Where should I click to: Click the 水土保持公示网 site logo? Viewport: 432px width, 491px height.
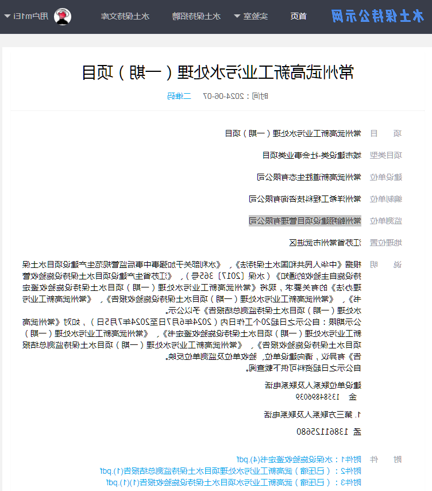click(377, 16)
